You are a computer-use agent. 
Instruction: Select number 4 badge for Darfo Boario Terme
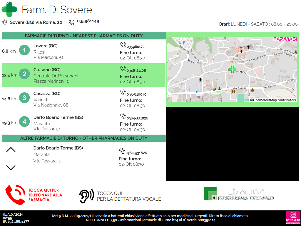24,122
